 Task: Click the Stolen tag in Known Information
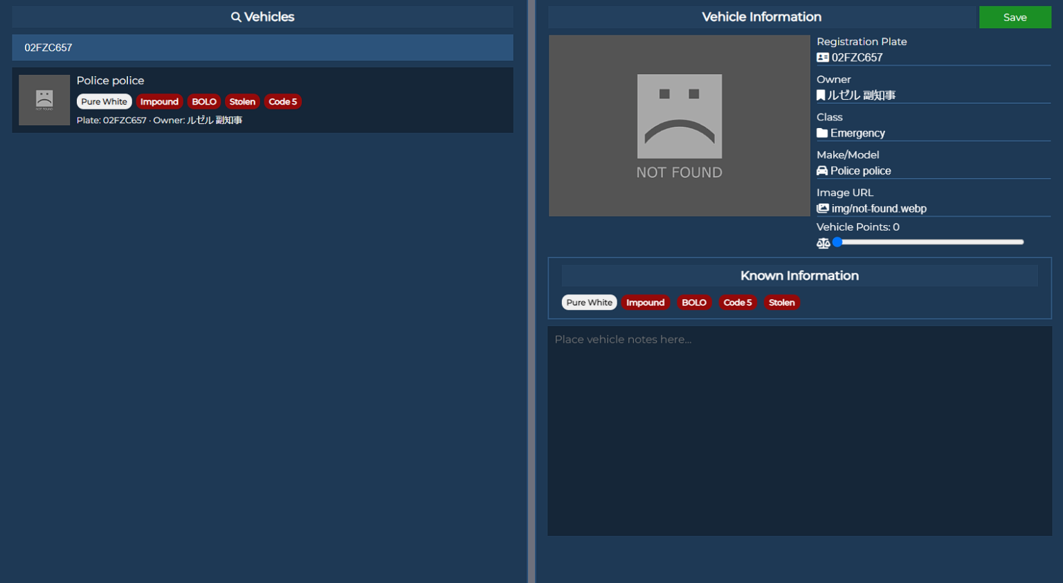(x=781, y=303)
